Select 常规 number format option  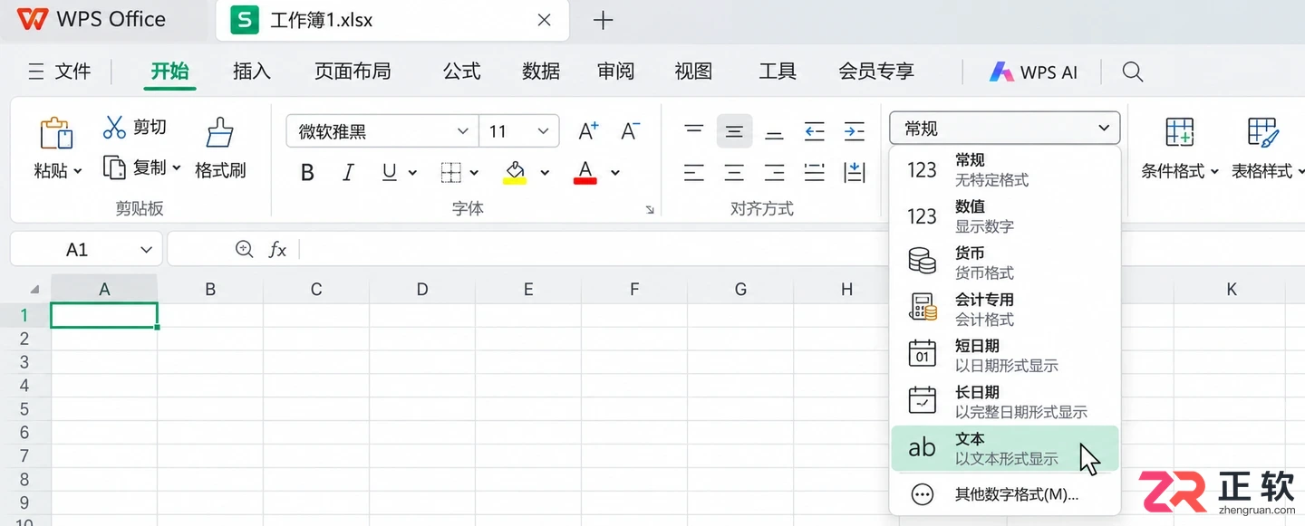[x=1005, y=169]
